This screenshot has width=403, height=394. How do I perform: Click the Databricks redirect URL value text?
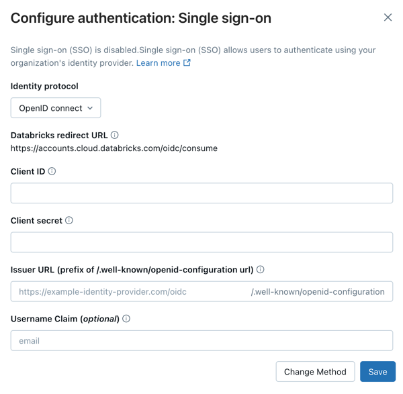pyautogui.click(x=114, y=148)
